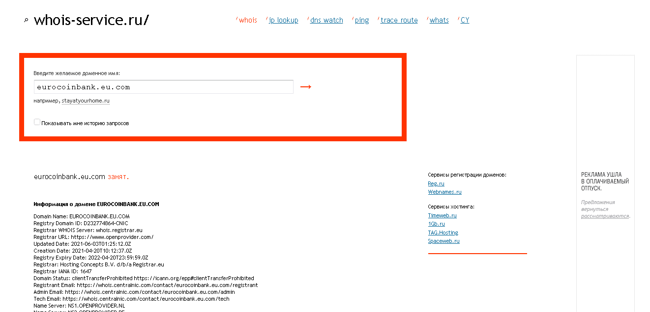Click the stayatyourhome.ru example link

coord(86,101)
